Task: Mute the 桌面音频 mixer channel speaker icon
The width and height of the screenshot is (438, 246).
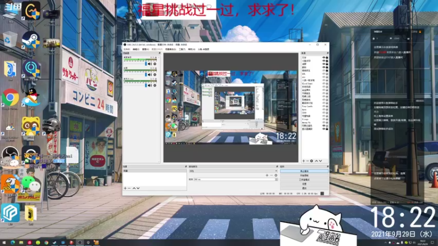Action: 149,64
